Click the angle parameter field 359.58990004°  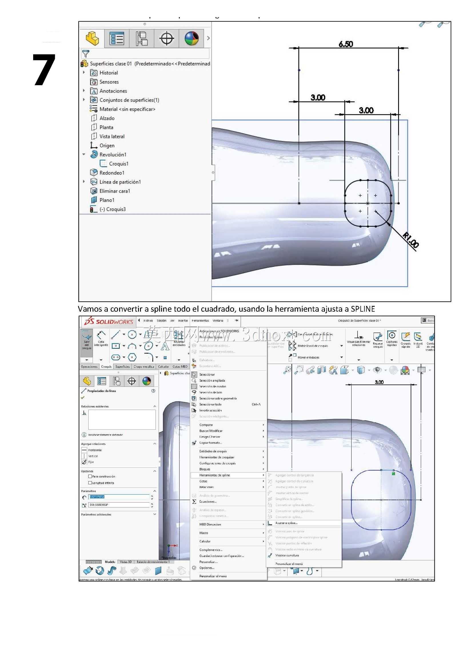[119, 505]
